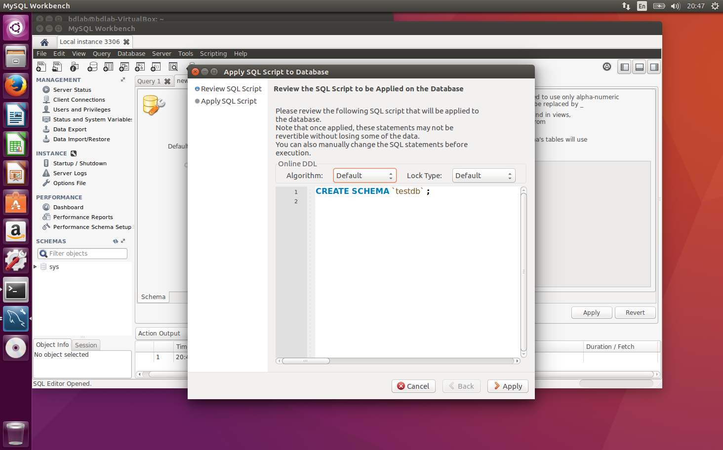723x450 pixels.
Task: Open the File menu
Action: coord(41,54)
